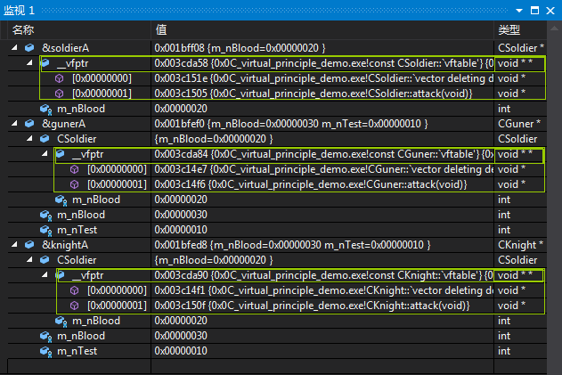The height and width of the screenshot is (375, 562).
Task: Click method icon for CSoldier::attack entry
Action: tap(60, 94)
